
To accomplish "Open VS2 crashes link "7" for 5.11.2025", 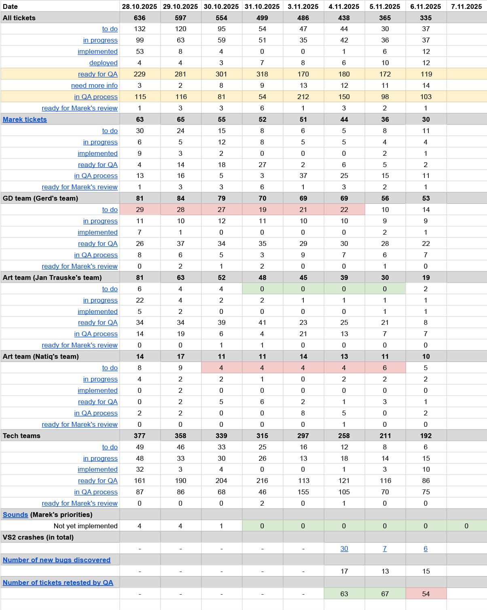I will tap(385, 549).
